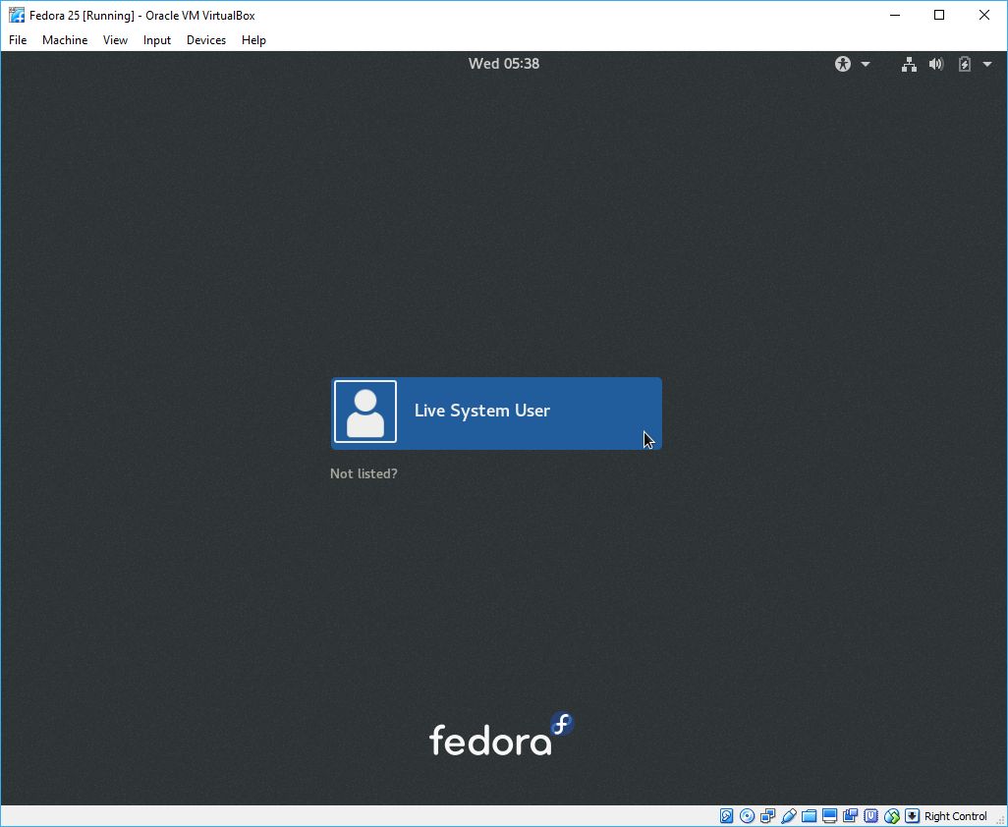Click the 'Right Control' host key label
Viewport: 1008px width, 827px height.
click(955, 816)
